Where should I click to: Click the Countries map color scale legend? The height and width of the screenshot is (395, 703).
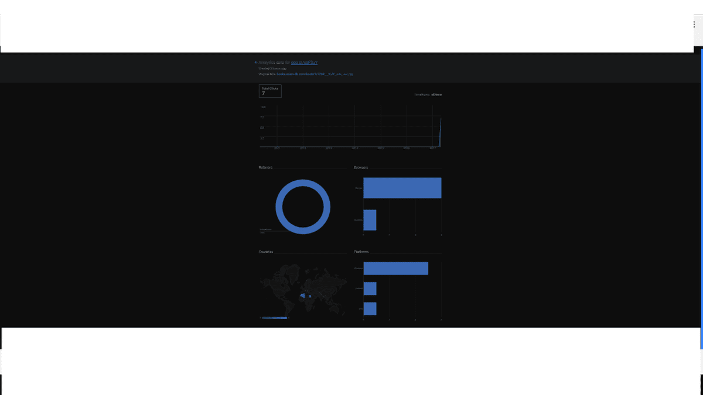[x=274, y=318]
